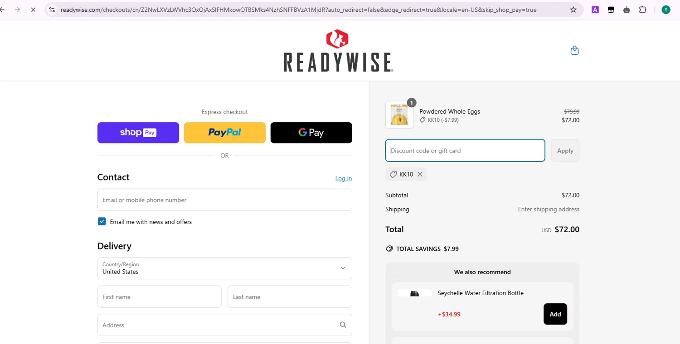Viewport: 680px width, 344px height.
Task: Focus the Email or mobile phone number field
Action: pyautogui.click(x=224, y=200)
